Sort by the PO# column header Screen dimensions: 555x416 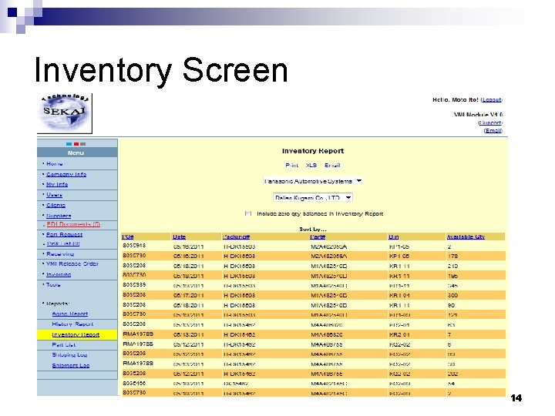128,237
